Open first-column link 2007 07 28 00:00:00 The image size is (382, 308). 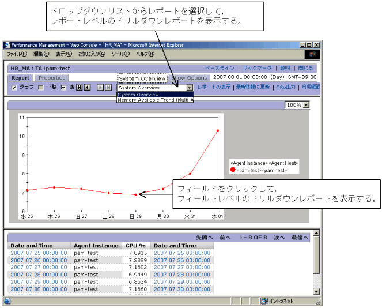point(39,275)
